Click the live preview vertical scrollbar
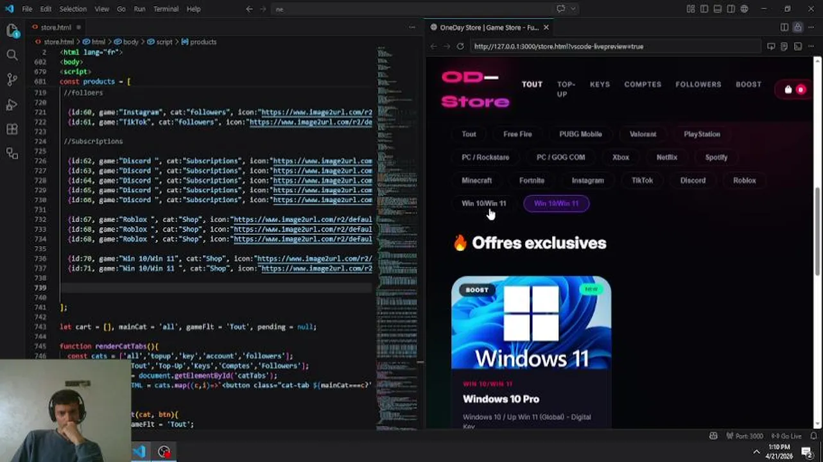The width and height of the screenshot is (823, 462). pos(818,231)
